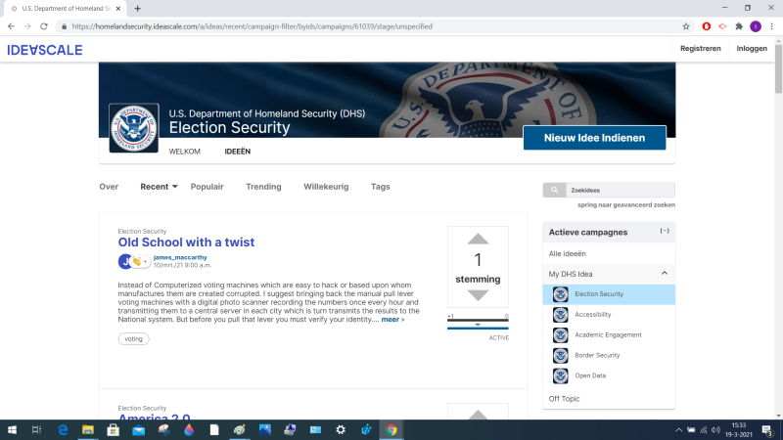Open the America 2.0 idea title
Image resolution: width=783 pixels, height=440 pixels.
point(154,418)
